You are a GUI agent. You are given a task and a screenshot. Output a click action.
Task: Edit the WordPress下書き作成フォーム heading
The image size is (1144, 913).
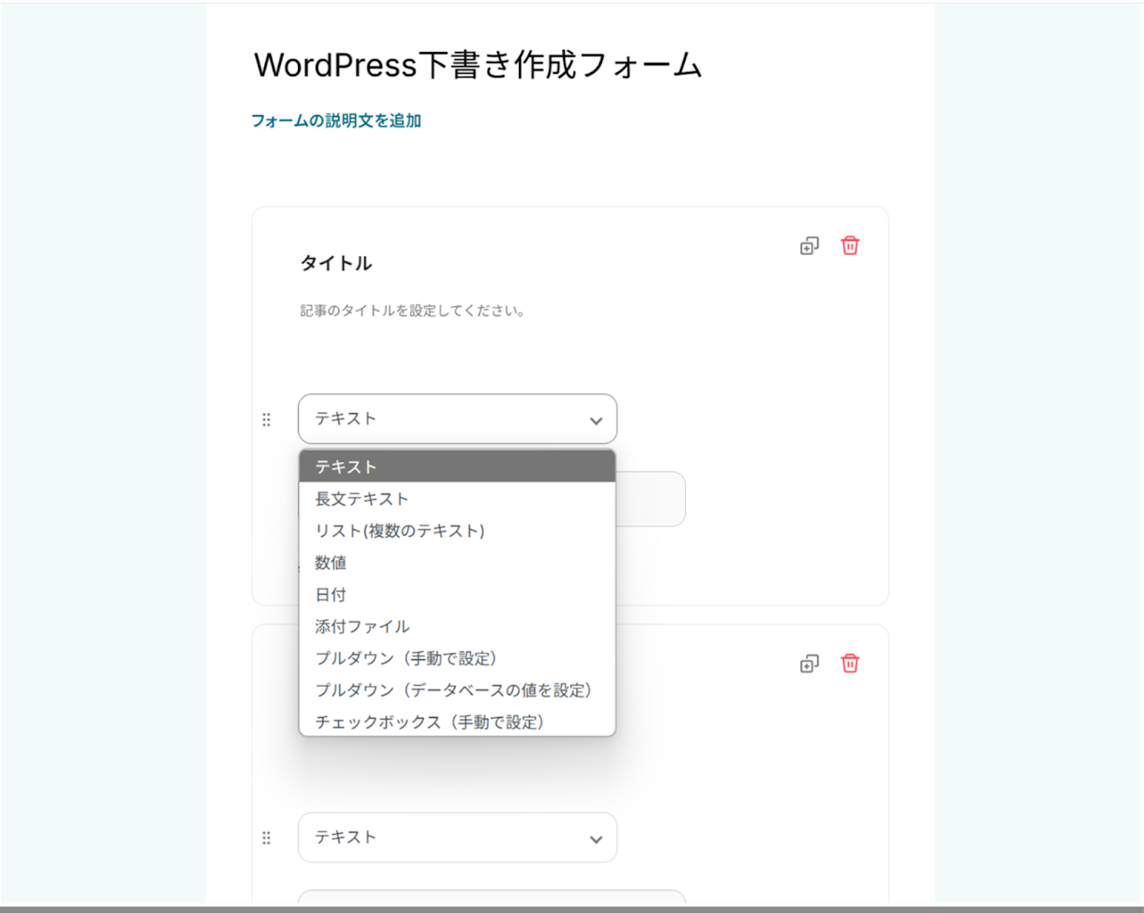click(x=478, y=65)
